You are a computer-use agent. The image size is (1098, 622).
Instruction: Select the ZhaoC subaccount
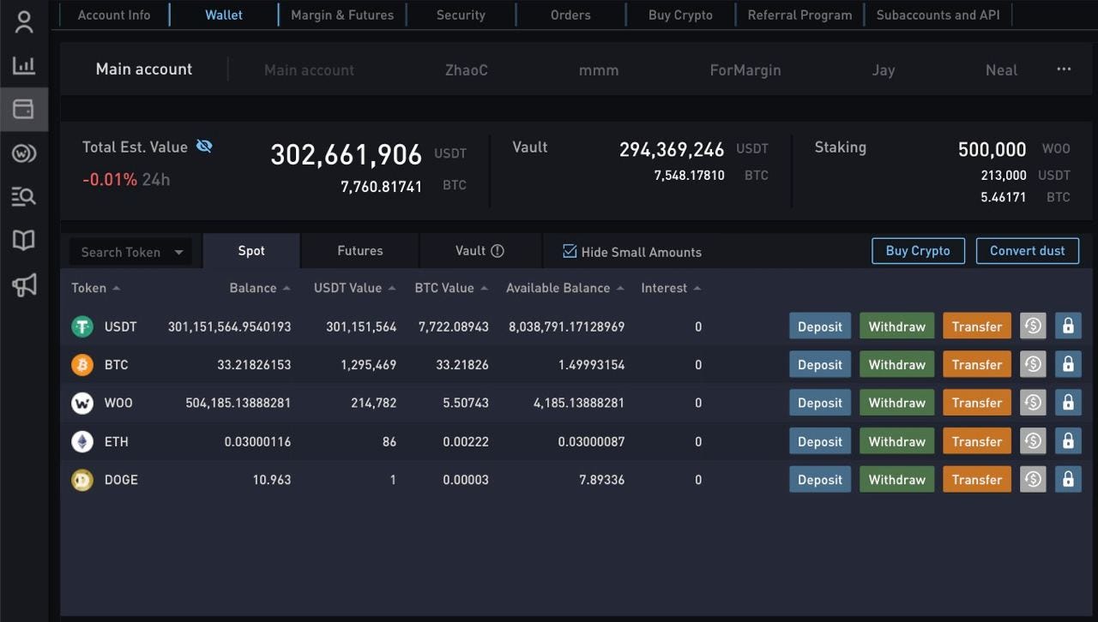(x=467, y=70)
